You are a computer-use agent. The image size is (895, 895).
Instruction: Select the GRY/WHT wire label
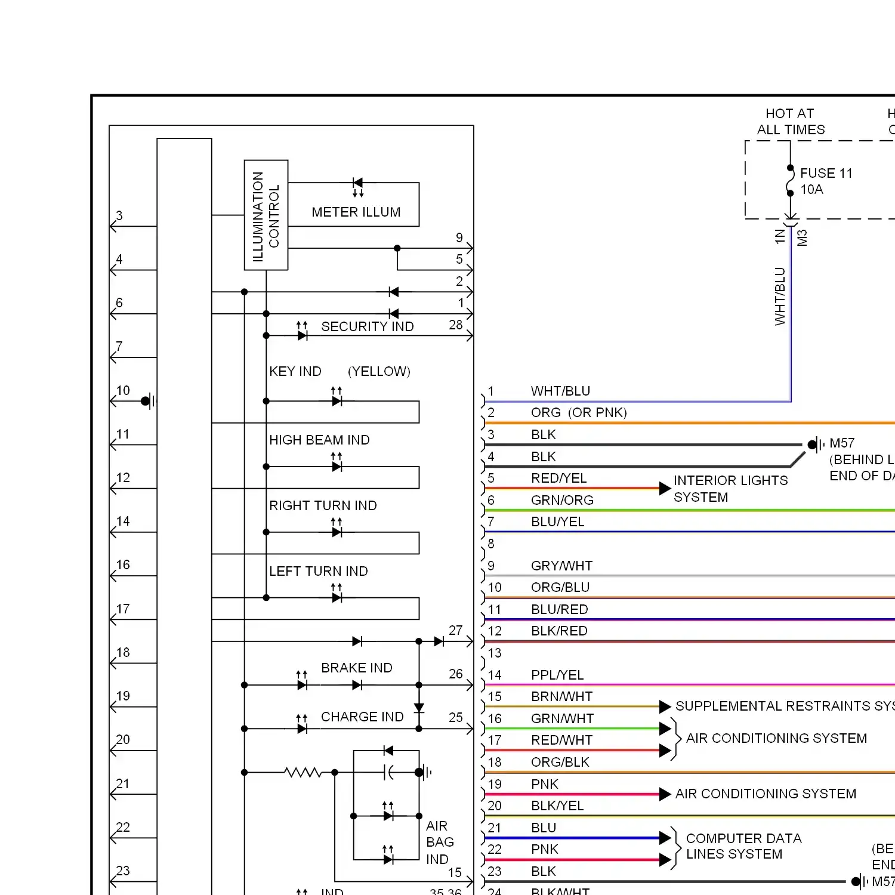click(562, 566)
